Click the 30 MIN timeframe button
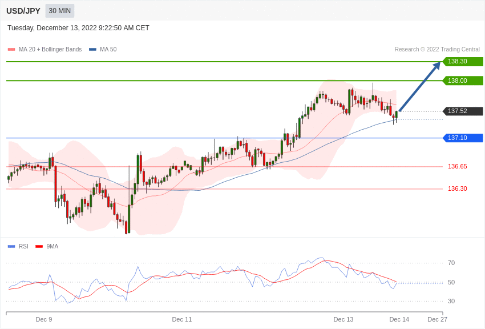The width and height of the screenshot is (485, 329). (x=60, y=11)
